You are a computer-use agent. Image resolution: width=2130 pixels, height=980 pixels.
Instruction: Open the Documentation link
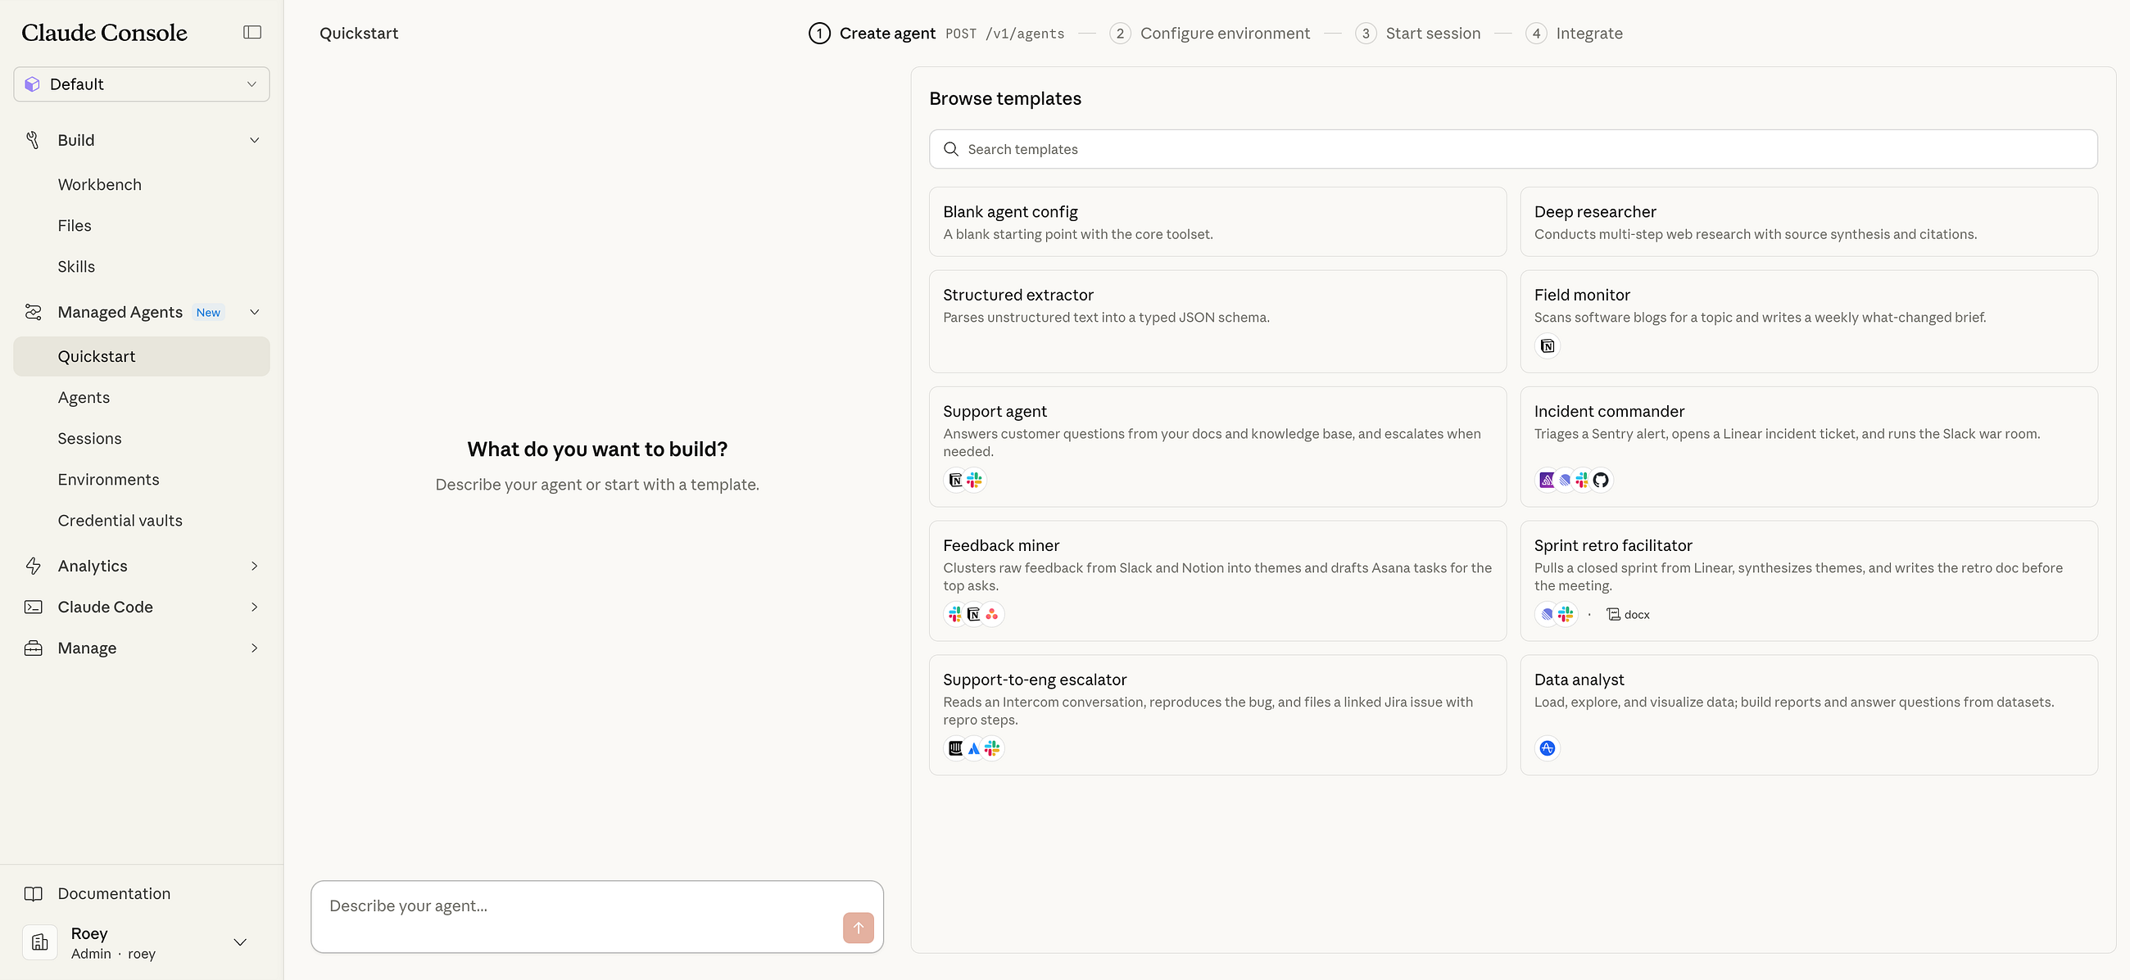[114, 893]
